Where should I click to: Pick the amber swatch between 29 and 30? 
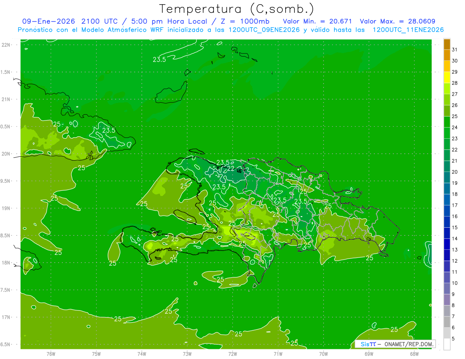click(447, 66)
